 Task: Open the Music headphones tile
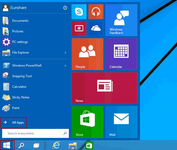[96, 12]
